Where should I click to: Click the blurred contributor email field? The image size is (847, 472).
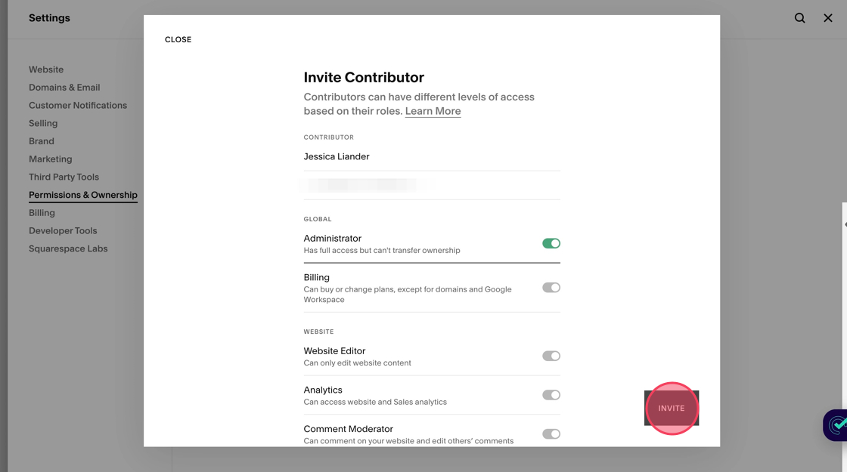pyautogui.click(x=431, y=185)
